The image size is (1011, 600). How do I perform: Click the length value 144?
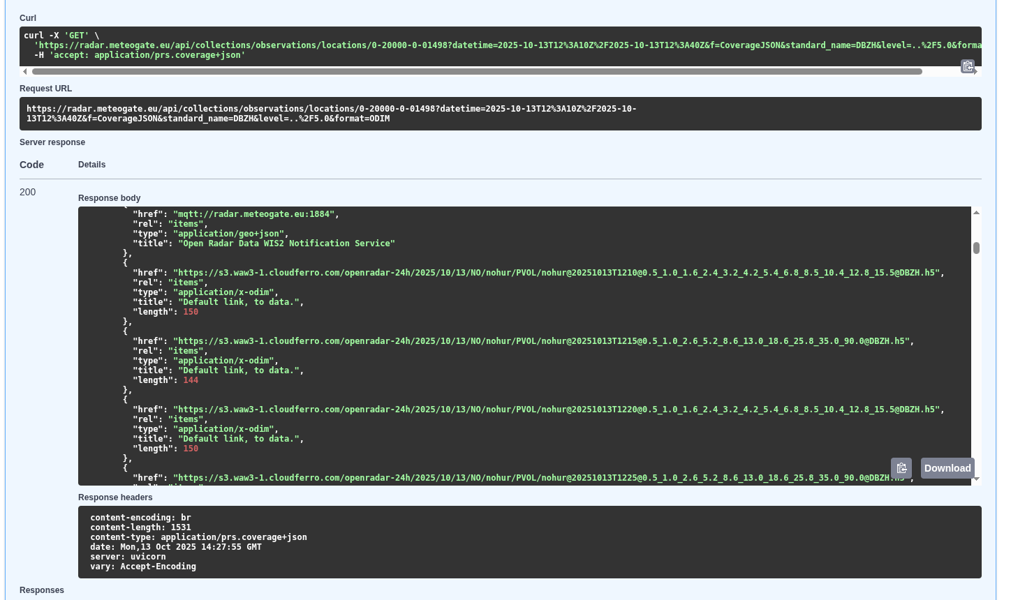tap(191, 380)
